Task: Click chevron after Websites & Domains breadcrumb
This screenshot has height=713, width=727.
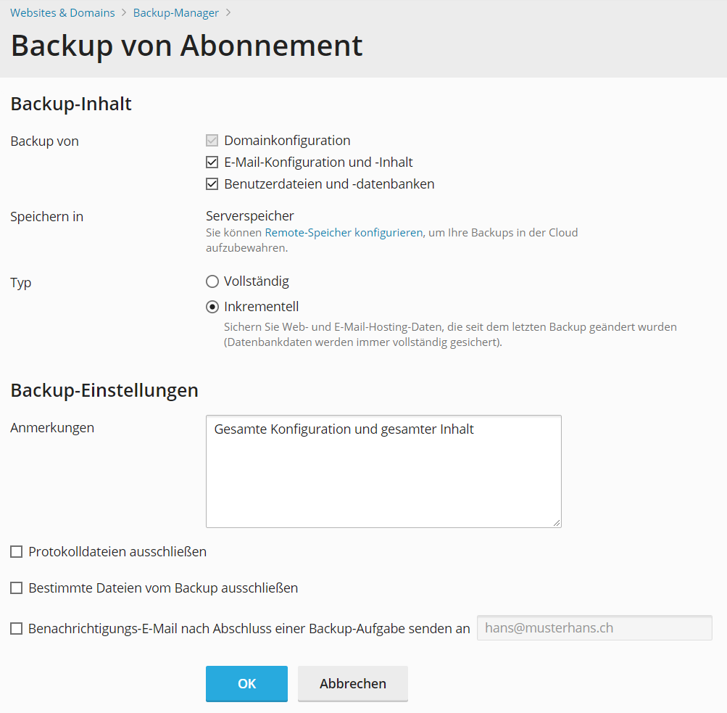Action: pyautogui.click(x=124, y=12)
